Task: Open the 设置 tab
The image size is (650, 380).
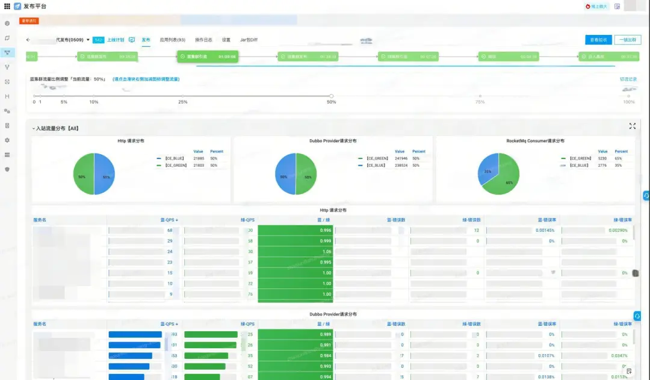Action: [226, 40]
